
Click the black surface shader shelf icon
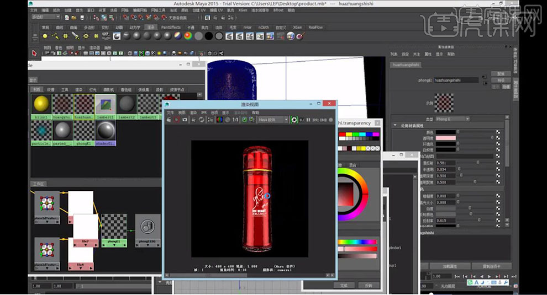[209, 36]
